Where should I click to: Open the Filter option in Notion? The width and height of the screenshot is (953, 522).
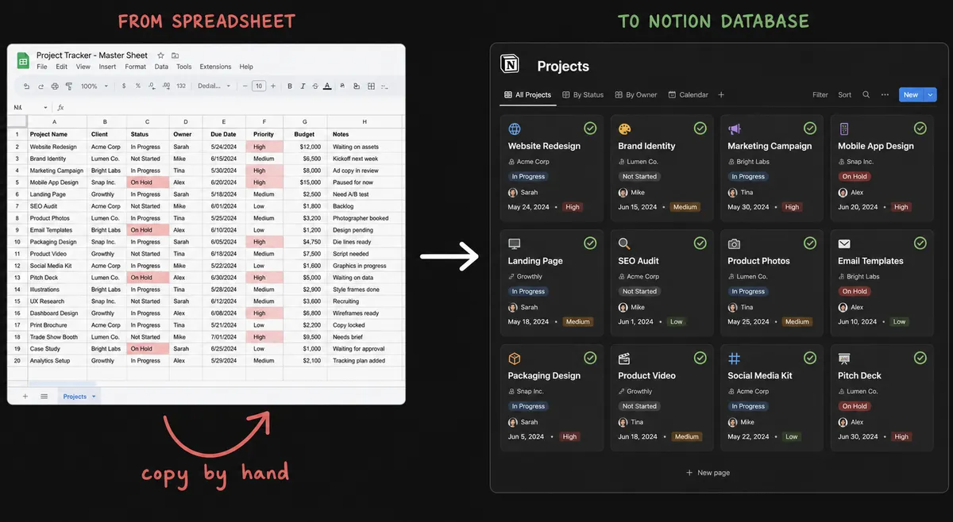820,94
